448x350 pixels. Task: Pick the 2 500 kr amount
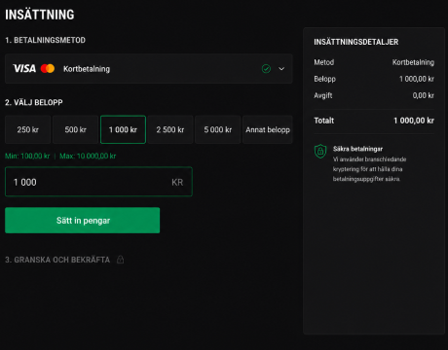(170, 129)
